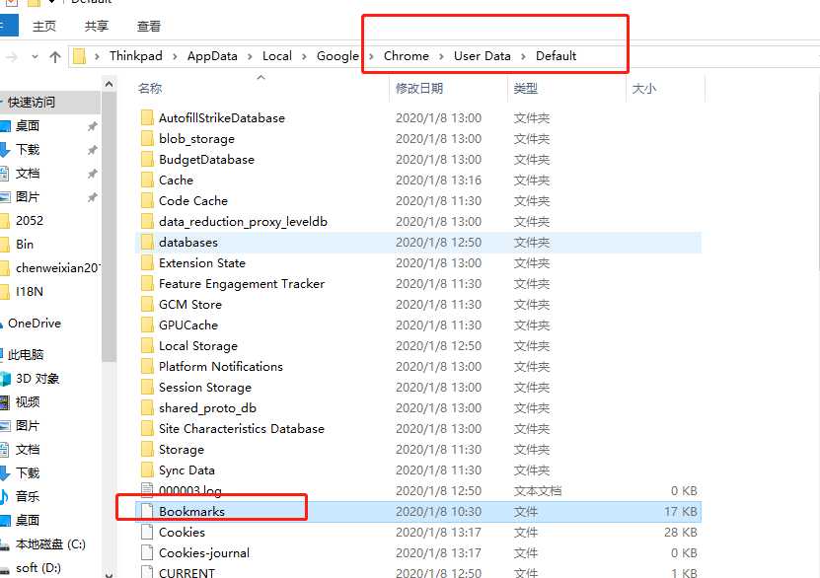The width and height of the screenshot is (820, 578).
Task: Select the 000003.log file name
Action: tap(190, 491)
